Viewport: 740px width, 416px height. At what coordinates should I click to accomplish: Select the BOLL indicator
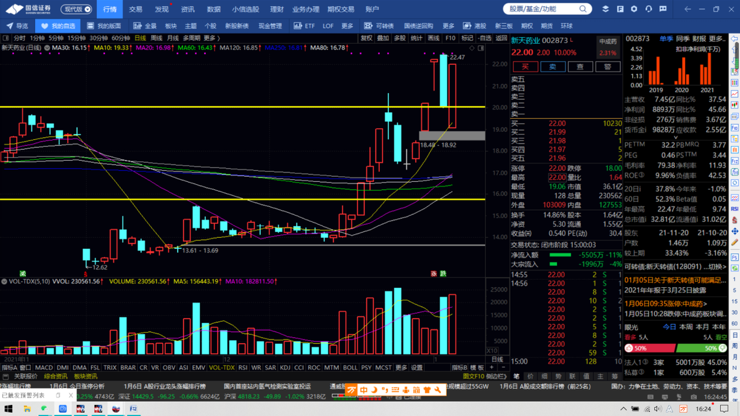350,368
